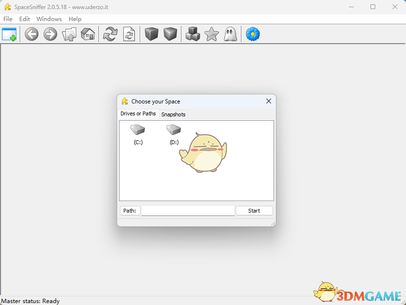This screenshot has height=305, width=406.
Task: Click the blue flower donate icon
Action: click(253, 34)
